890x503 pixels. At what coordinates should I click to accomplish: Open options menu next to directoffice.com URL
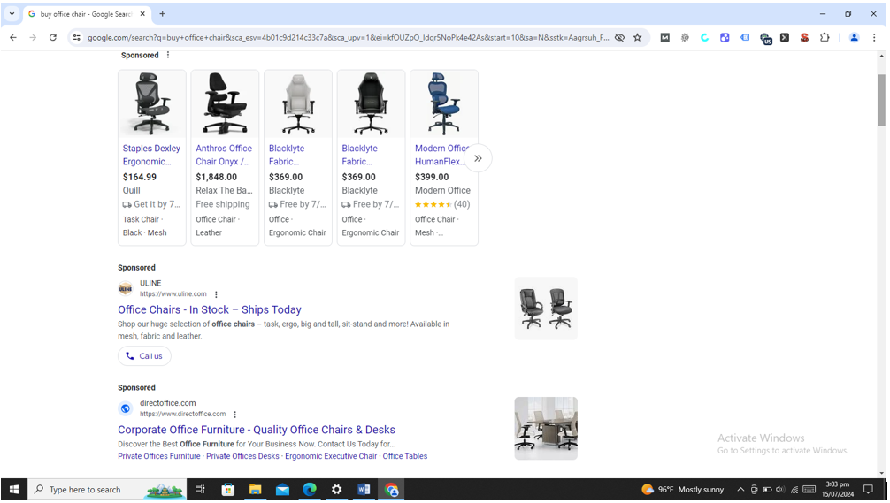[234, 415]
